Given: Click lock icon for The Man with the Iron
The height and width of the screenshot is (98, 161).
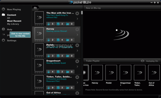Looking at the screenshot, I should [49, 24].
